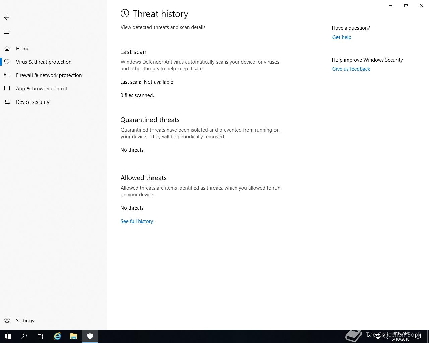The height and width of the screenshot is (343, 429).
Task: Open File Explorer from taskbar
Action: (74, 336)
